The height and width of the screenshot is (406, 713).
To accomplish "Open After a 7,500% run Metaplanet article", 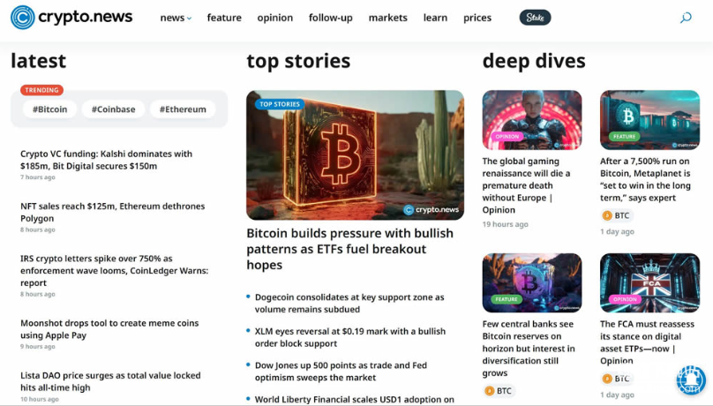I will coord(645,179).
